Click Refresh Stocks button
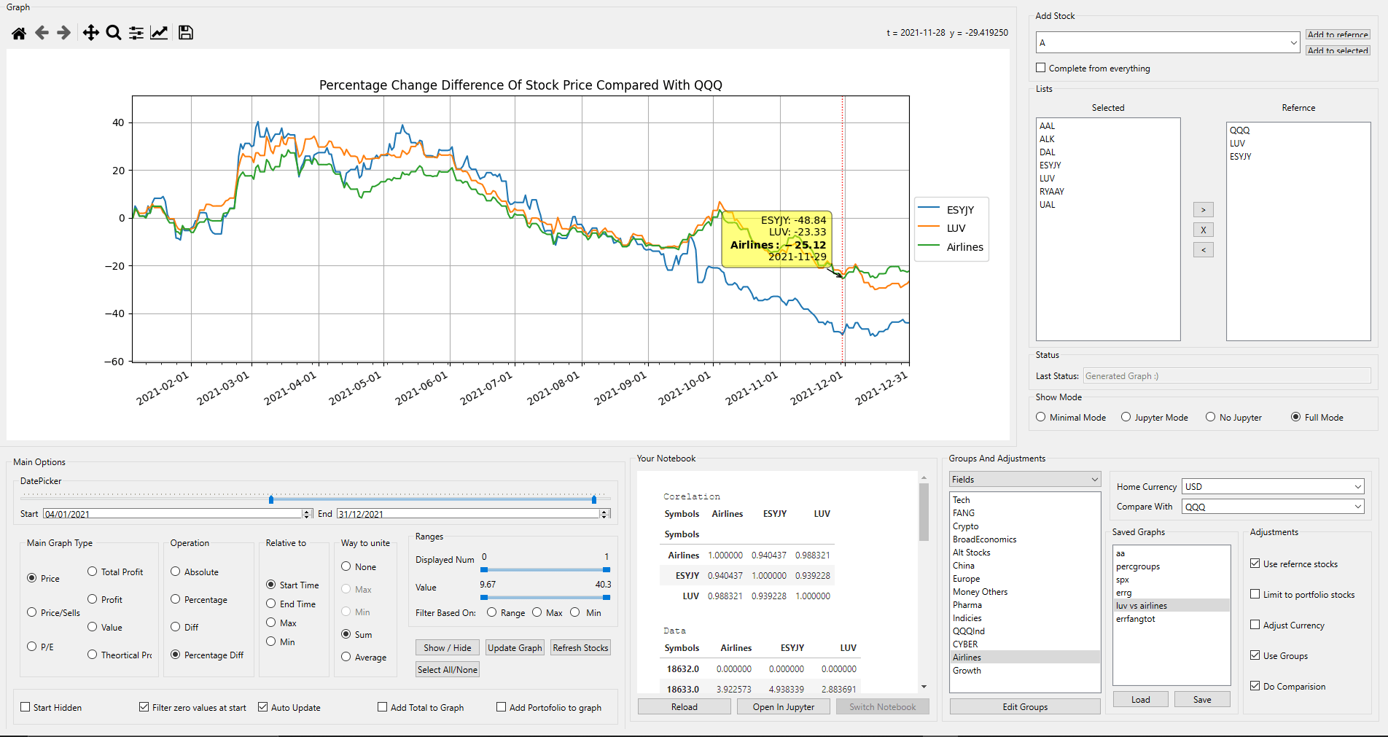 click(x=580, y=647)
